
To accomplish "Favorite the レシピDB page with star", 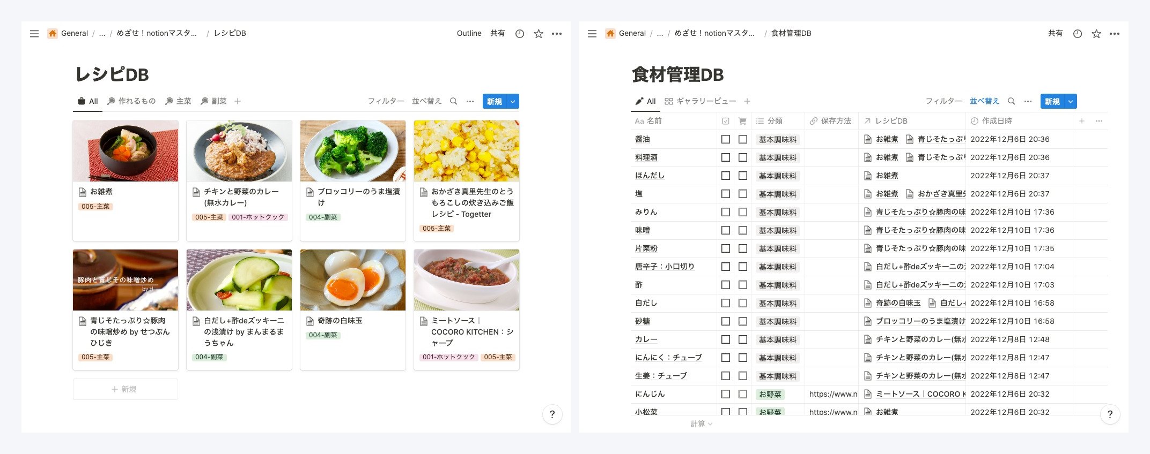I will (539, 34).
